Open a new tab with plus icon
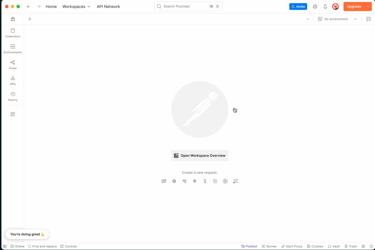375x250 pixels. [30, 19]
